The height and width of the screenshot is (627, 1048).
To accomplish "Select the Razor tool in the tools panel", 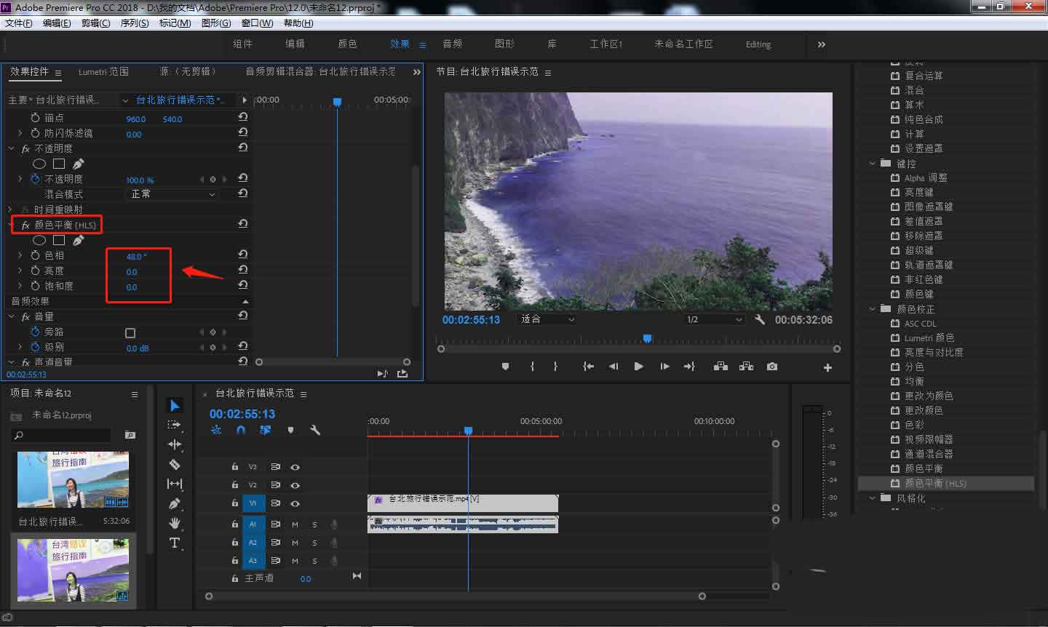I will pyautogui.click(x=175, y=464).
